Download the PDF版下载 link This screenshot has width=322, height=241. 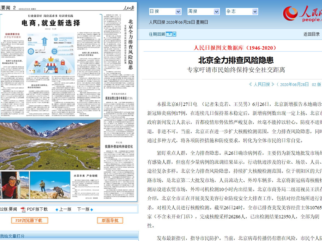click(37, 209)
